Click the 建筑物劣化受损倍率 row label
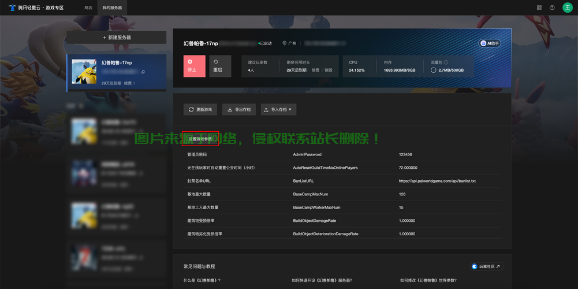The image size is (578, 289). click(204, 234)
